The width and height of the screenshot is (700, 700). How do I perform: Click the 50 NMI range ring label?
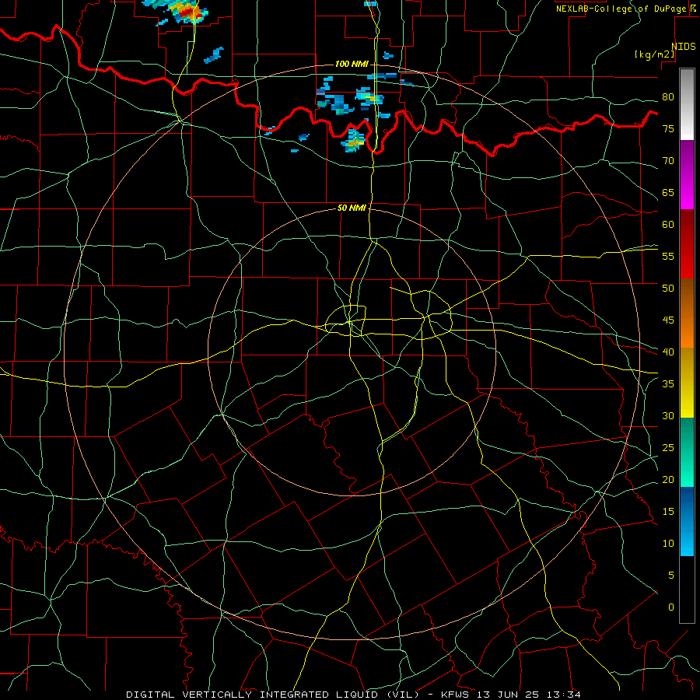click(352, 208)
